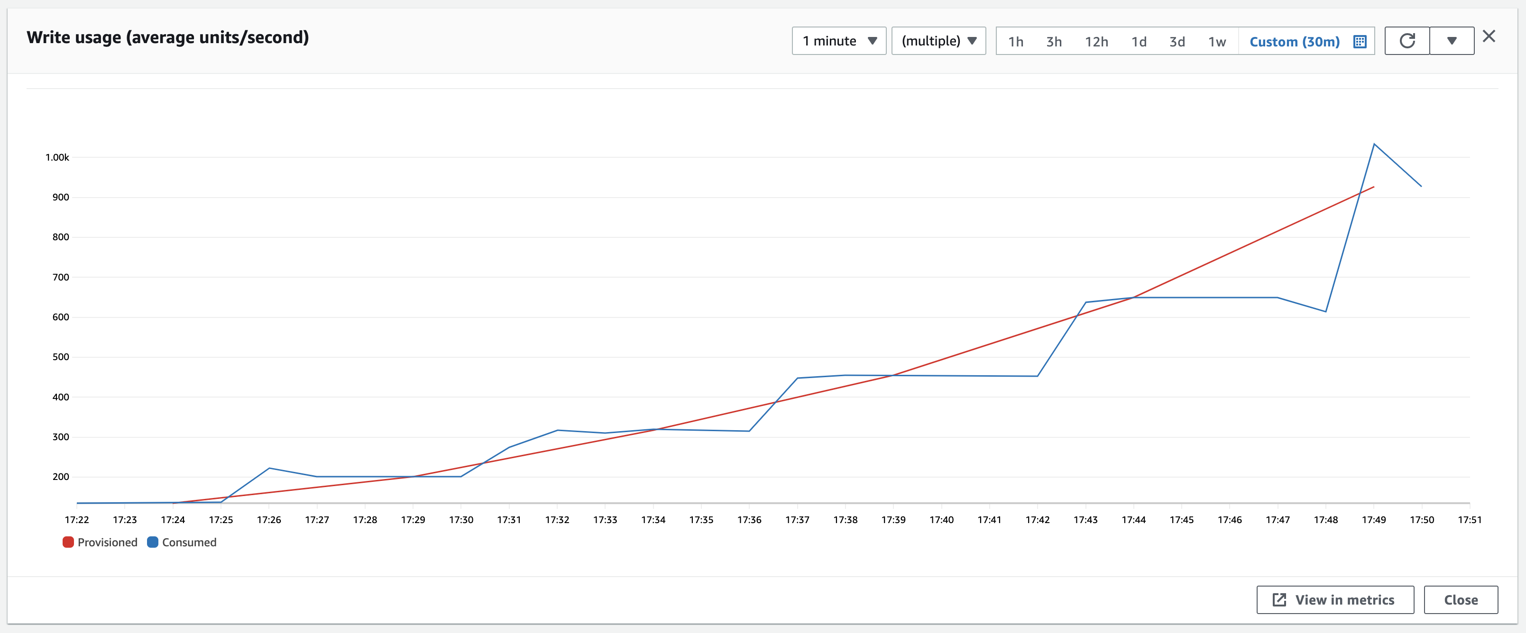Select the 1h time range
The height and width of the screenshot is (633, 1526).
click(1016, 41)
